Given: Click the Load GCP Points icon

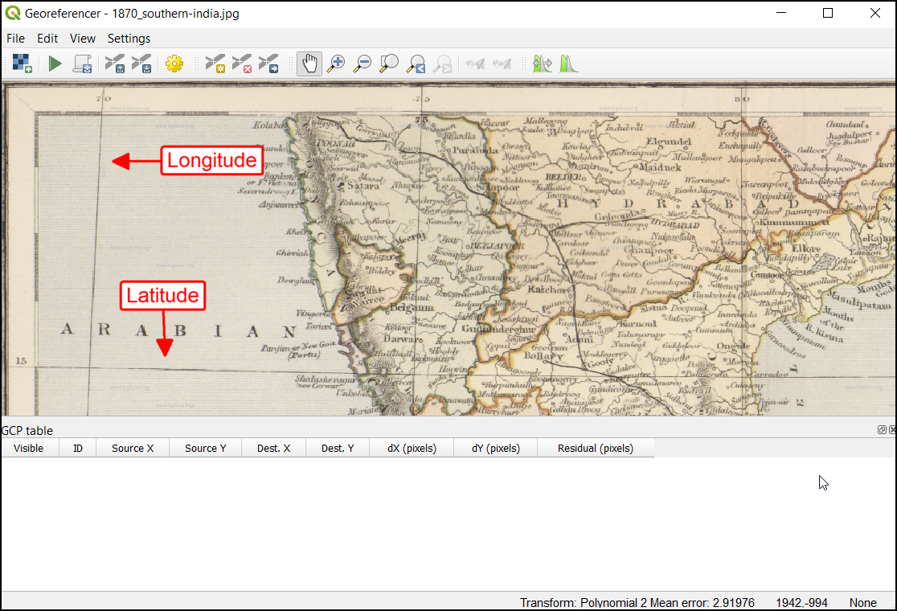Looking at the screenshot, I should (x=115, y=64).
